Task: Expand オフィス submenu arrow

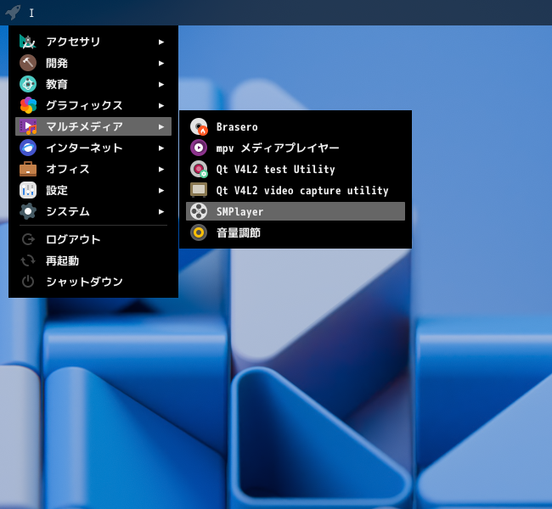Action: pyautogui.click(x=161, y=169)
